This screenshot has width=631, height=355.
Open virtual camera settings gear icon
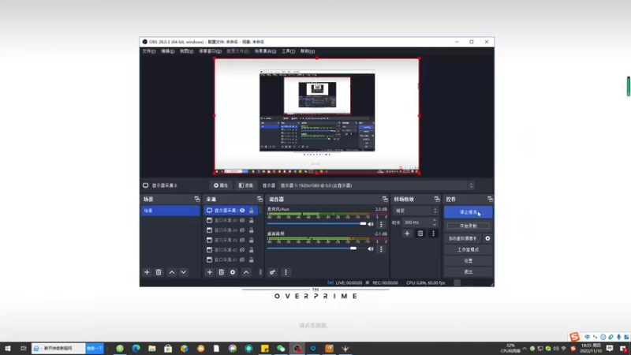point(487,238)
